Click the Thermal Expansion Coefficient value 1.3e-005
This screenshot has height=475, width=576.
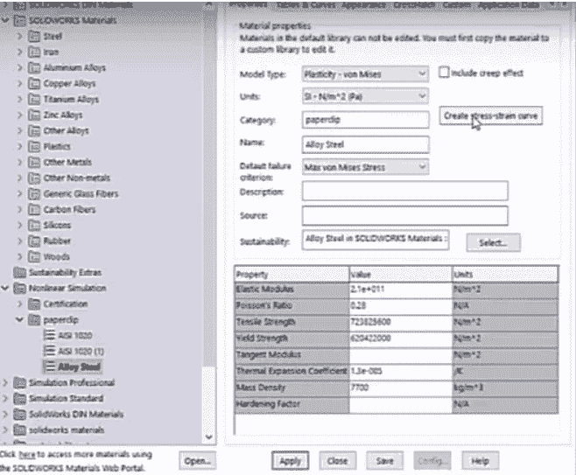coord(400,371)
